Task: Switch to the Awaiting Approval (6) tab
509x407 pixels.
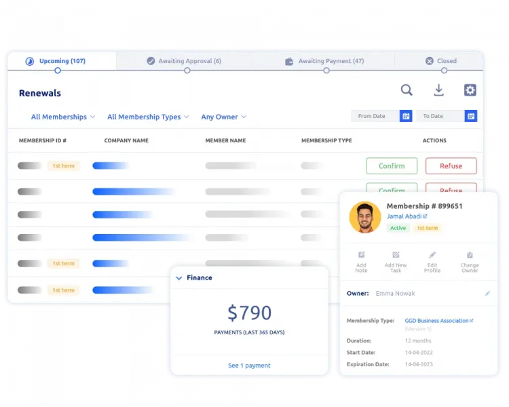Action: tap(184, 61)
